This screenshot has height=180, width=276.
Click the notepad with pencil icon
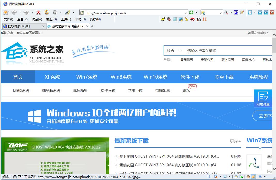point(242,12)
